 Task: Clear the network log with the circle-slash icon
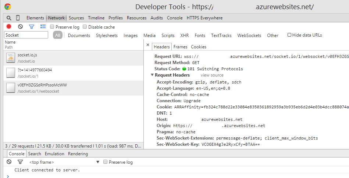pos(21,27)
